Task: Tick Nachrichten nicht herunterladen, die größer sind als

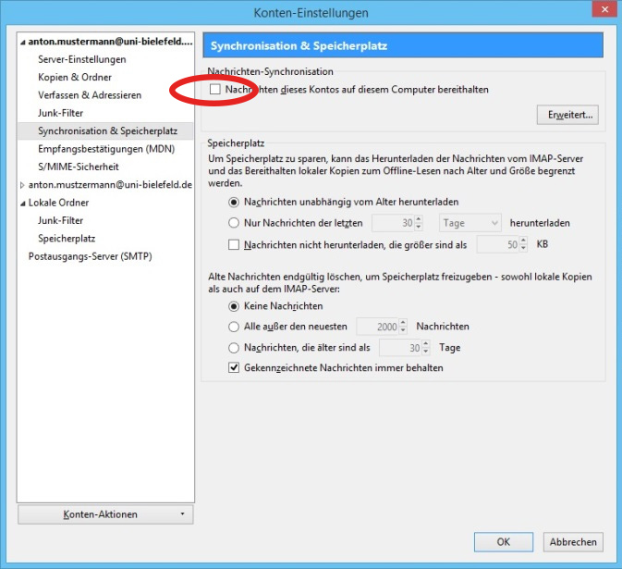Action: tap(234, 244)
